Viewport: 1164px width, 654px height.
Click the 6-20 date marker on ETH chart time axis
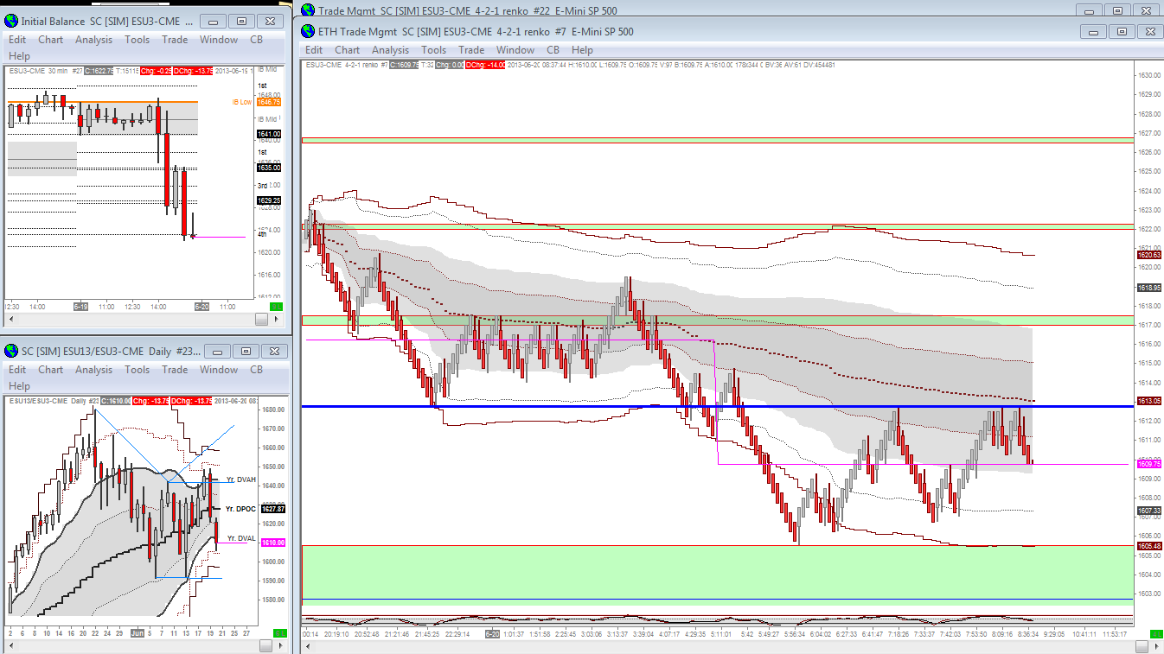[x=493, y=633]
